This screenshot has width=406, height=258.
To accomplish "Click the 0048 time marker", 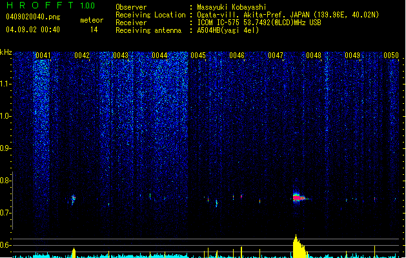I will 314,55.
